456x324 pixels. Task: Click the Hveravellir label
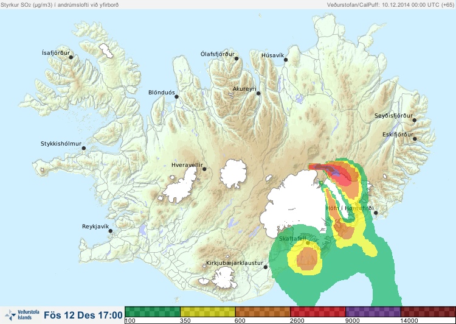[x=187, y=165]
